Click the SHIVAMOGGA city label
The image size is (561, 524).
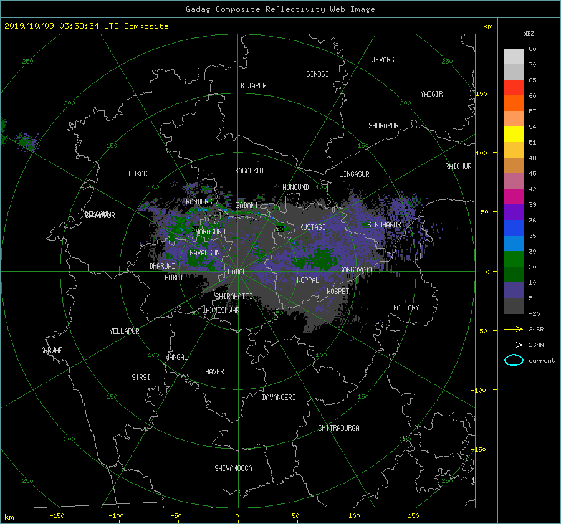coord(233,468)
